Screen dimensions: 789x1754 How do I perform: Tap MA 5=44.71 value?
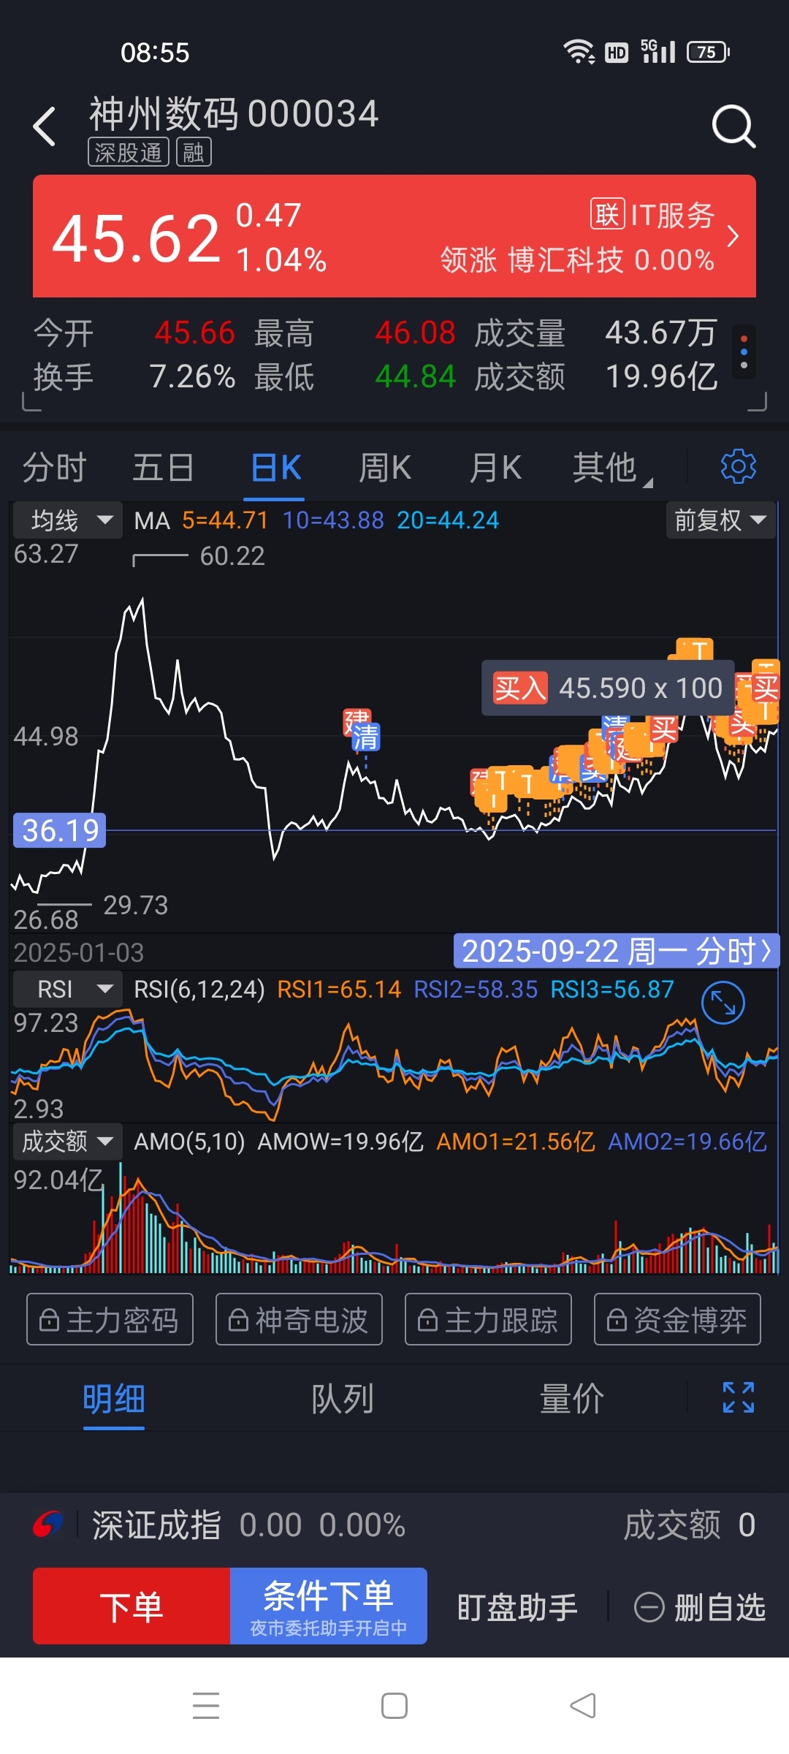tap(225, 520)
